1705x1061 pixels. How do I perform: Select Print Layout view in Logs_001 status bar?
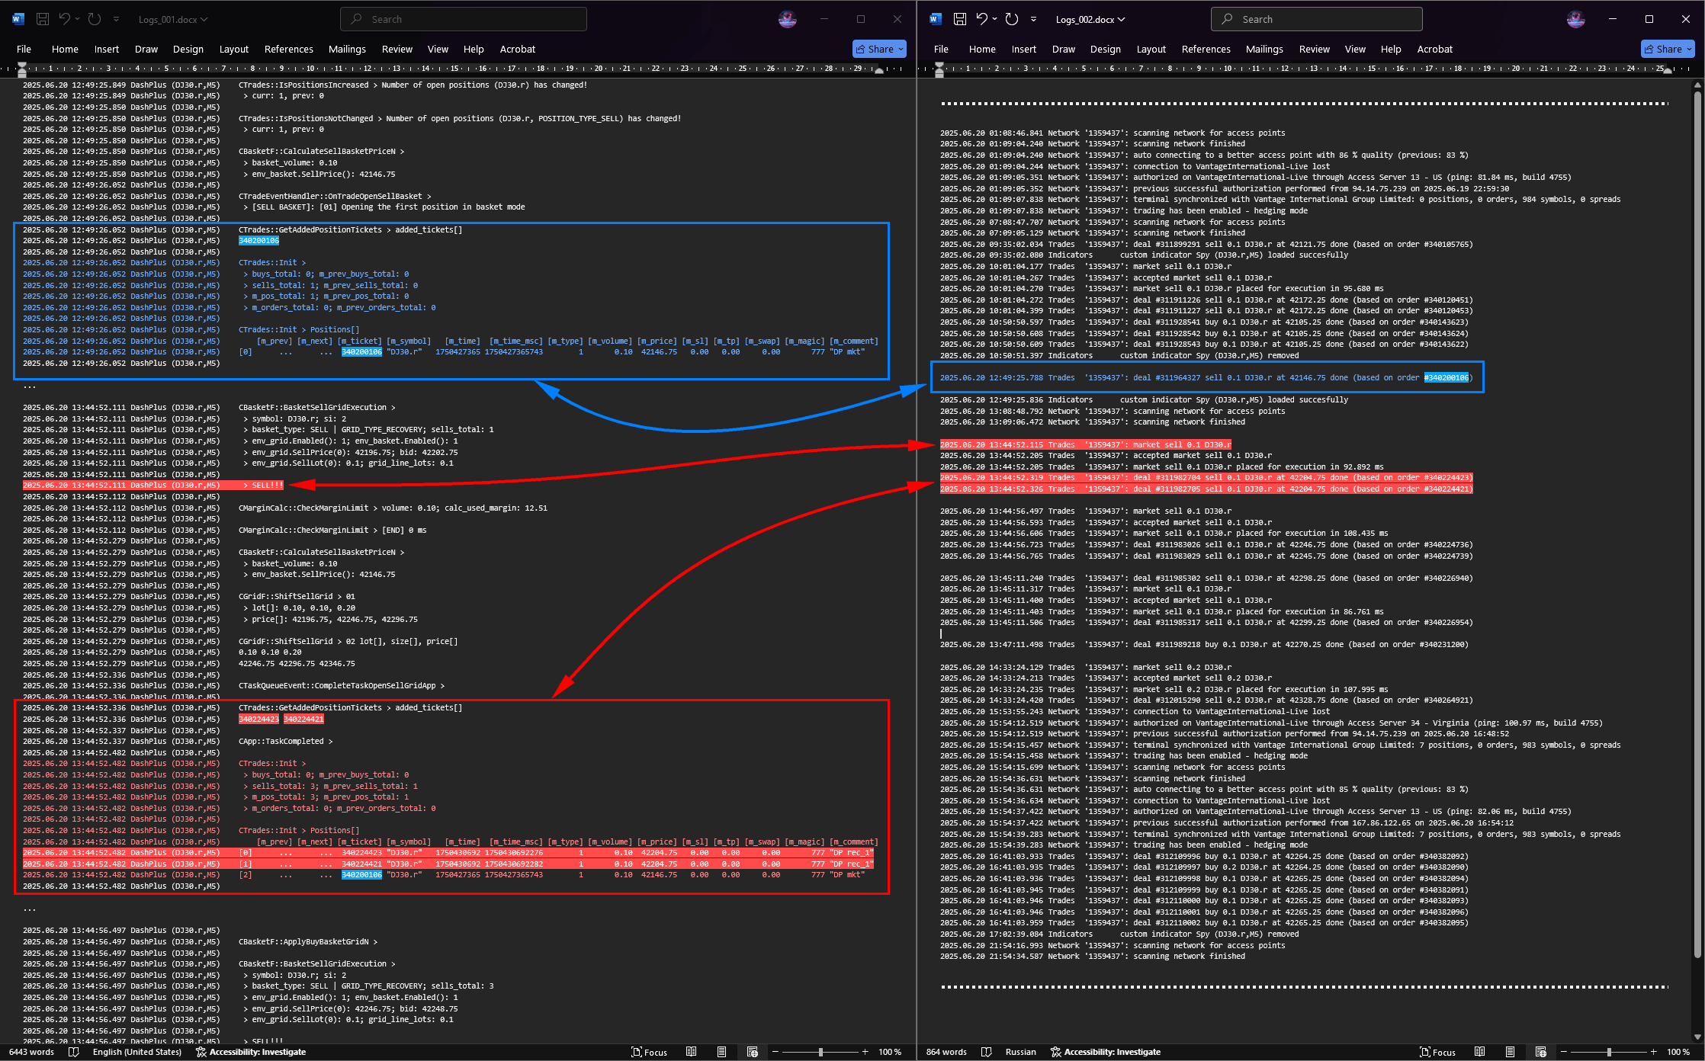click(721, 1052)
